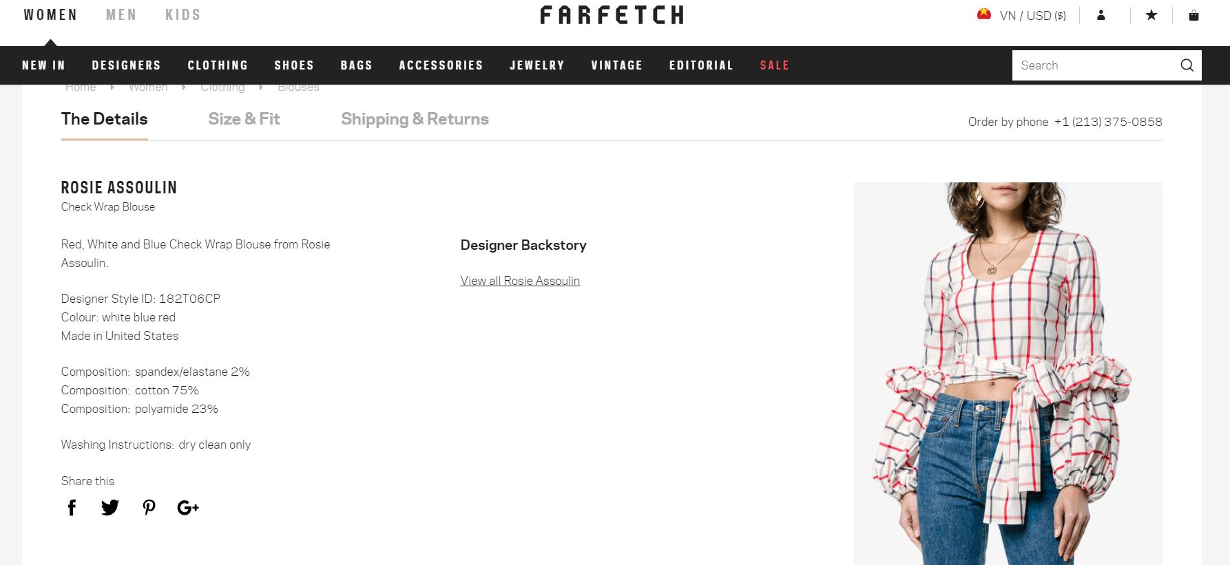Click the check wrap blouse product image
Image resolution: width=1230 pixels, height=565 pixels.
(x=1008, y=374)
